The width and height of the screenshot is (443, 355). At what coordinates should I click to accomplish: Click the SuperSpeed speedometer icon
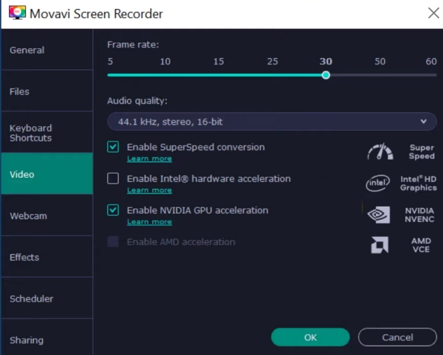coord(380,151)
